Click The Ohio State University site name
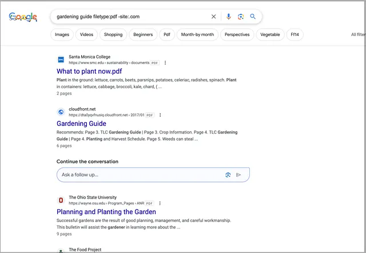 [x=93, y=197]
